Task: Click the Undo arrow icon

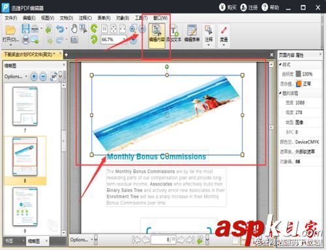Action: (60, 29)
